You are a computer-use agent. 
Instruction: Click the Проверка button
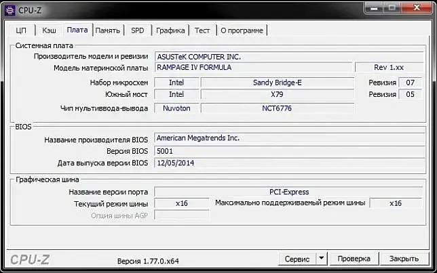pyautogui.click(x=354, y=259)
